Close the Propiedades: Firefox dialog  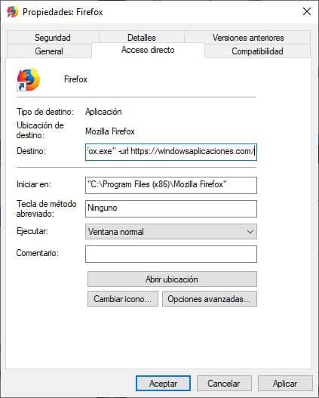point(307,11)
